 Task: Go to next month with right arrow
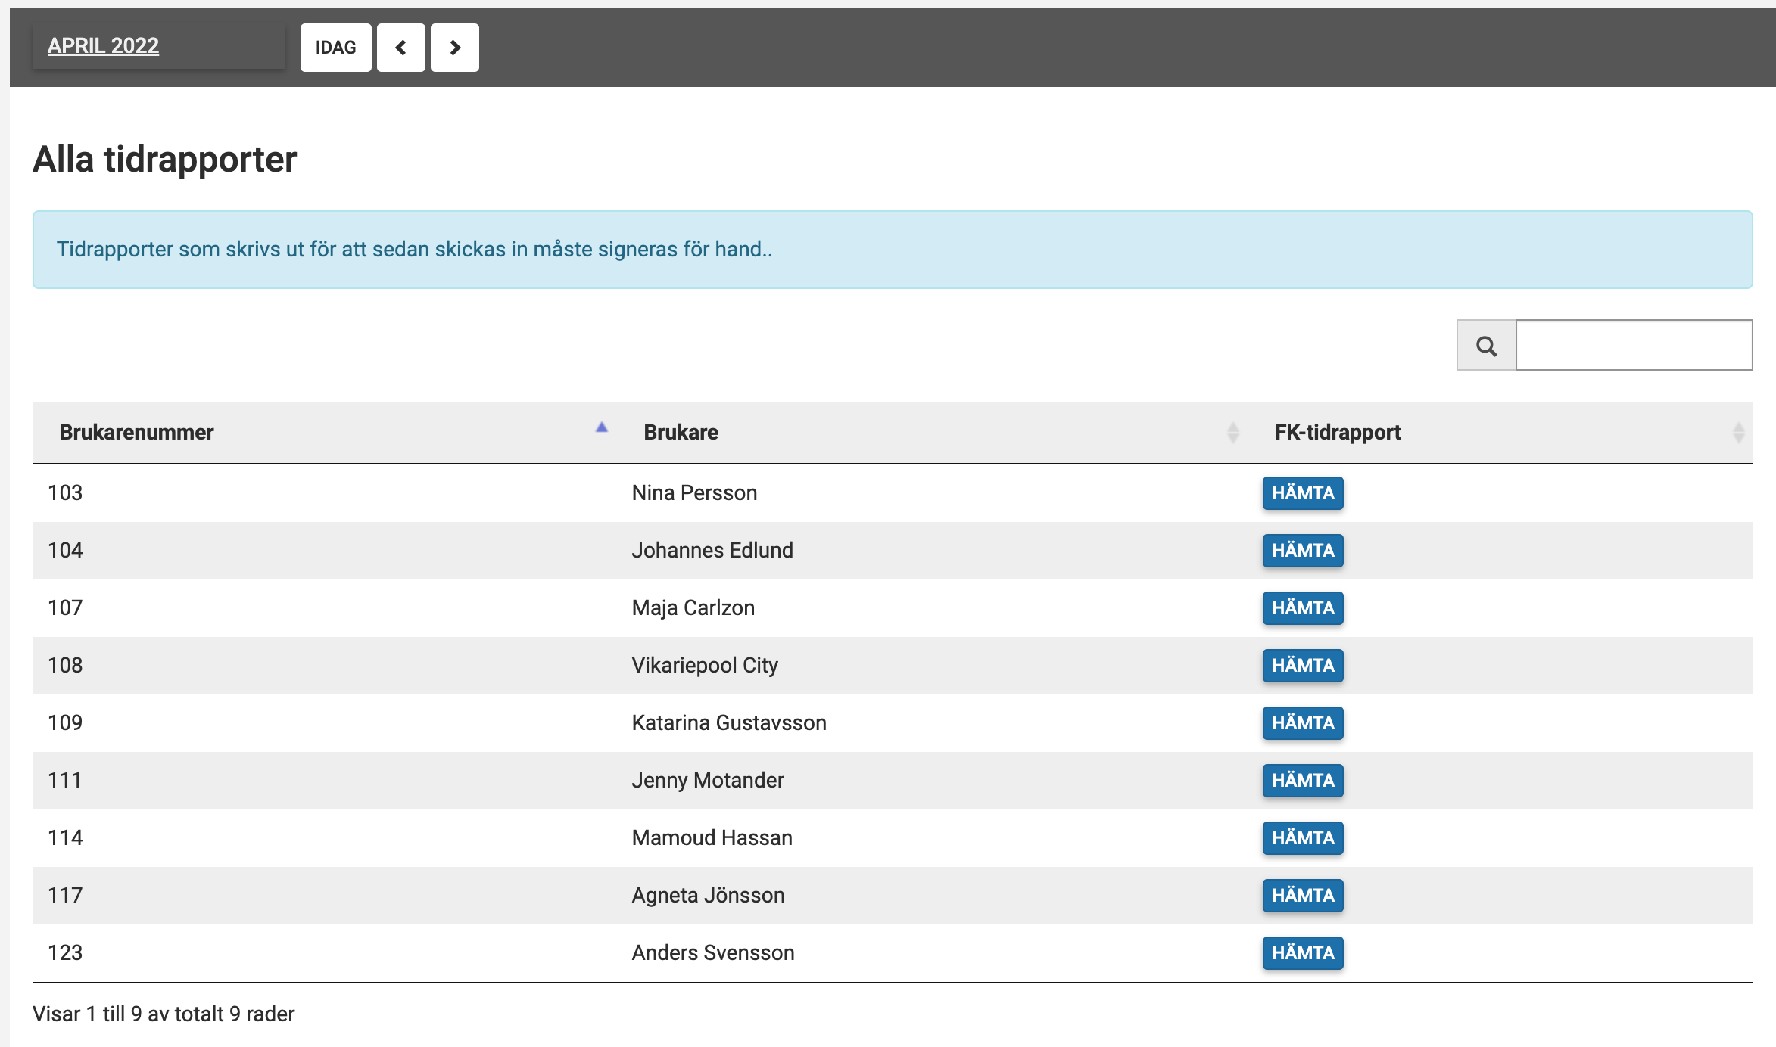click(x=454, y=48)
